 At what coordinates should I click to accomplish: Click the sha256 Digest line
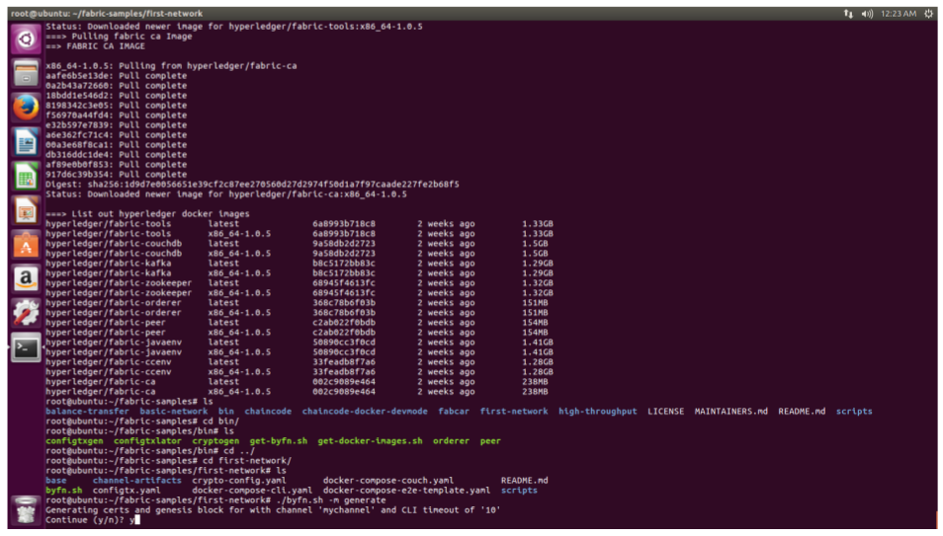[252, 184]
